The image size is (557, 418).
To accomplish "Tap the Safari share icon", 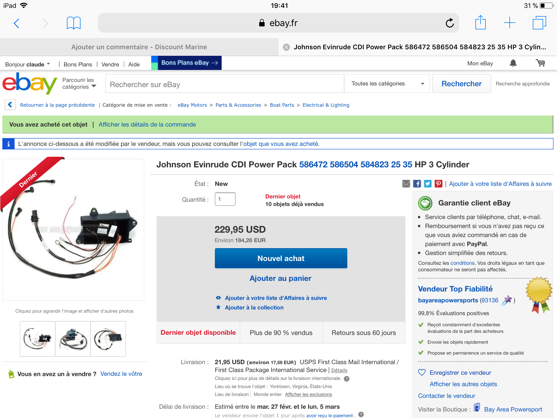I will pyautogui.click(x=480, y=22).
